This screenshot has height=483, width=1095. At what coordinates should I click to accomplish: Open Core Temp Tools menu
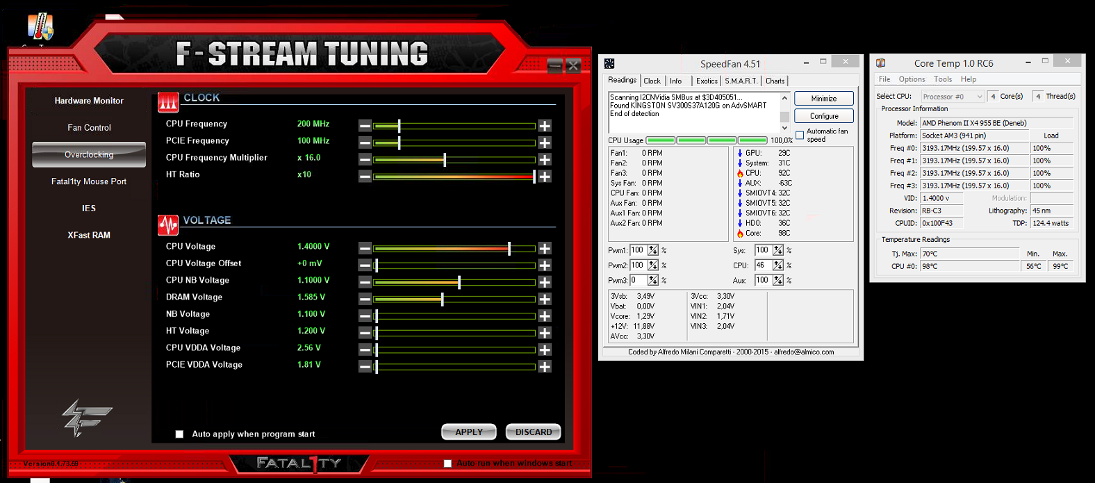tap(943, 79)
